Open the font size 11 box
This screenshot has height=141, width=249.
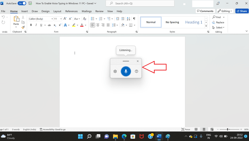58,19
